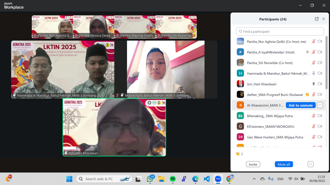The width and height of the screenshot is (330, 185).
Task: Click Juri_Hani Khaulasari's microphone icon
Action: click(x=313, y=84)
